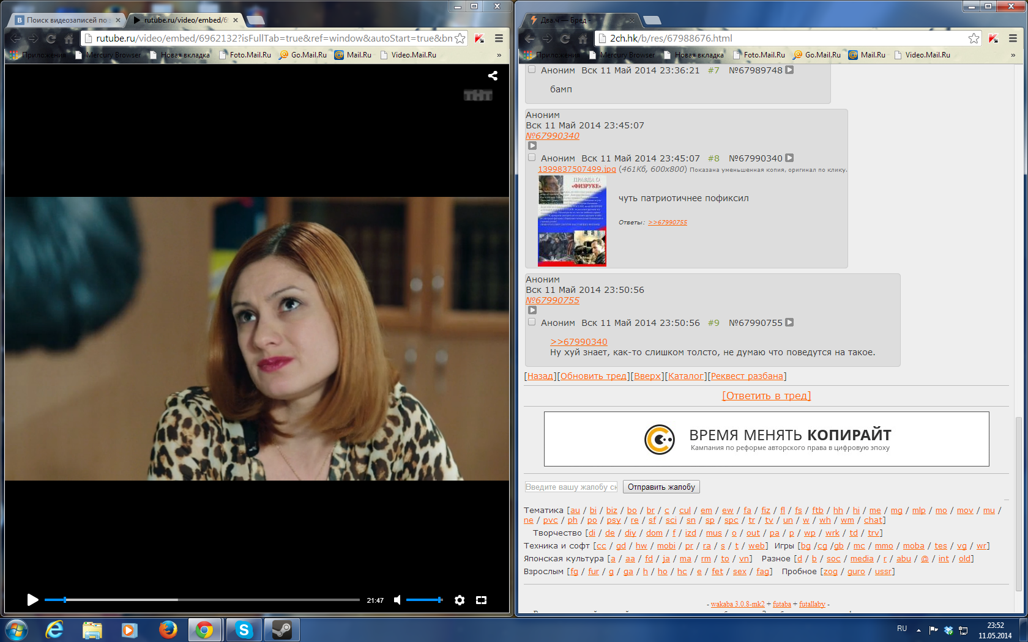Mute the video player sound

click(x=397, y=600)
